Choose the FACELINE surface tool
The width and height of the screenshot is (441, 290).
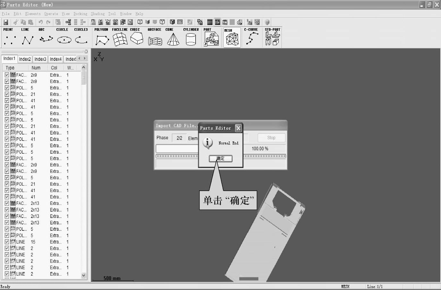point(120,37)
